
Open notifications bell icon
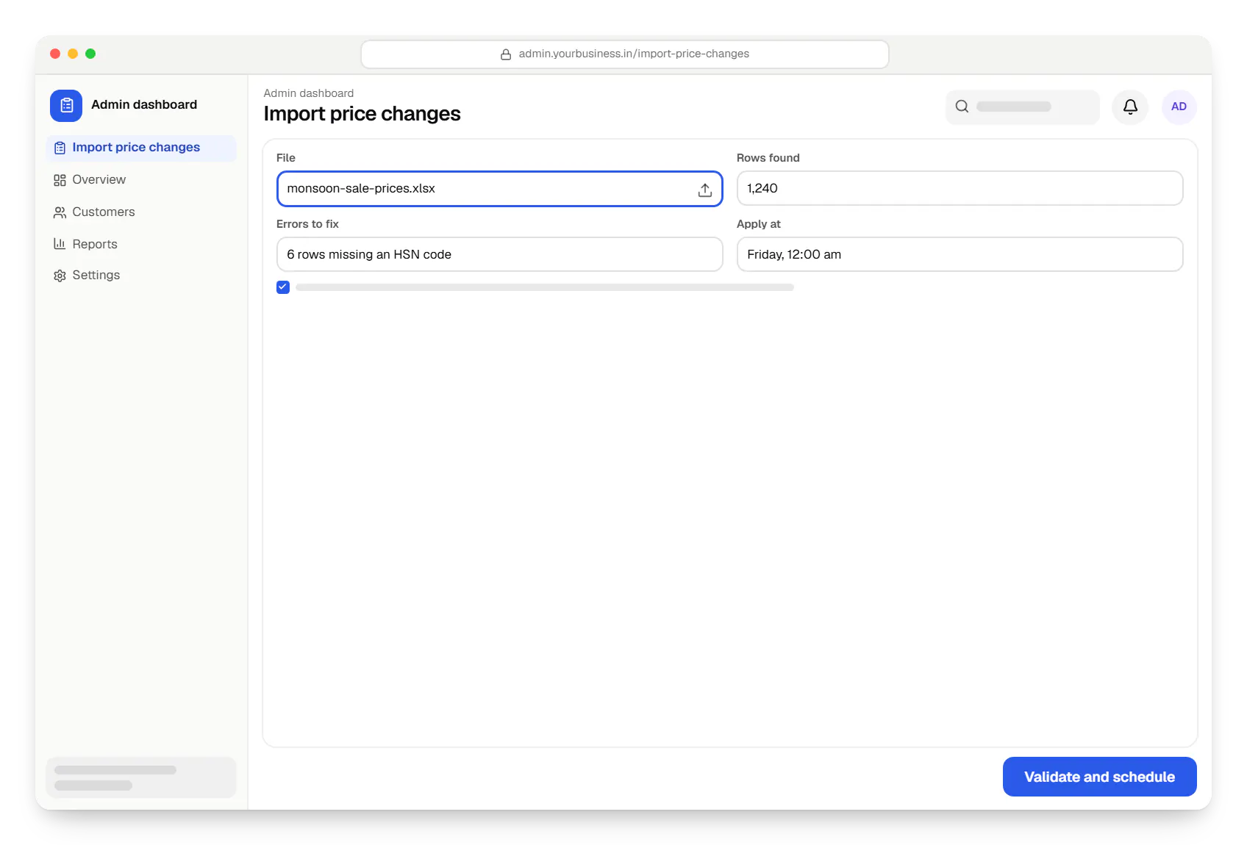(x=1130, y=107)
